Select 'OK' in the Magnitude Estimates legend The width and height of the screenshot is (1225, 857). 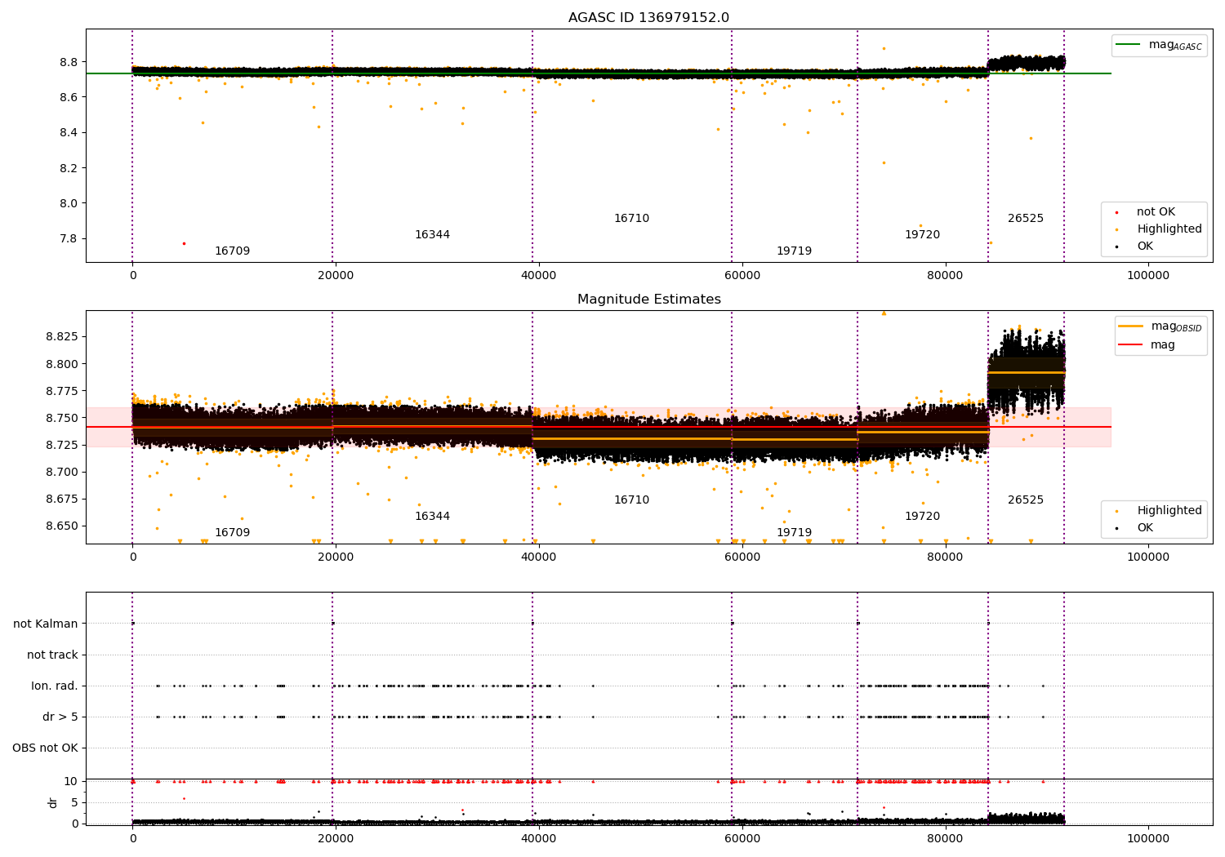pos(1145,528)
